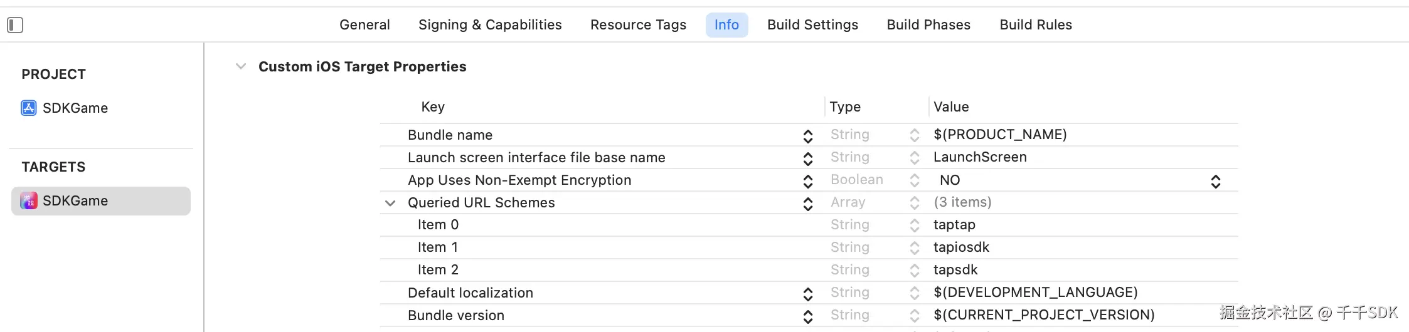Image resolution: width=1409 pixels, height=332 pixels.
Task: Click the tapiosdk value of Item 1
Action: click(961, 247)
